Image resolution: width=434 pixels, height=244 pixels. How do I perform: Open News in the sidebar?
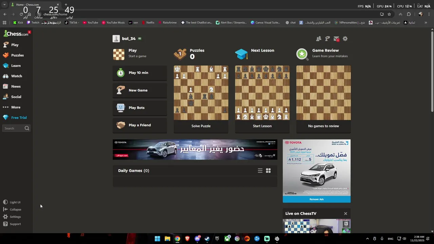[x=16, y=86]
